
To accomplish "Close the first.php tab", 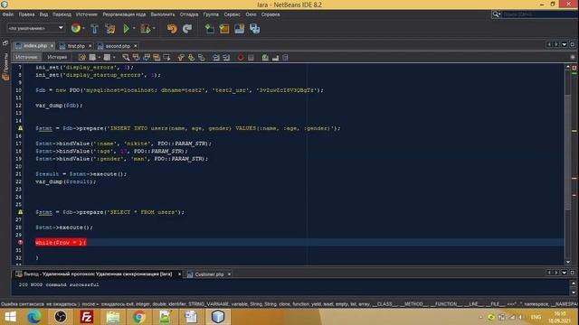I will pos(90,46).
